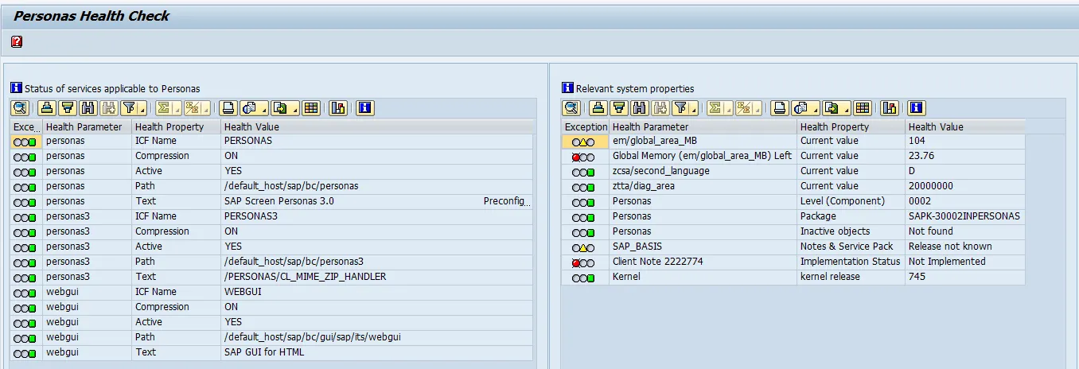Click Health Parameter header in system properties table

[x=650, y=126]
